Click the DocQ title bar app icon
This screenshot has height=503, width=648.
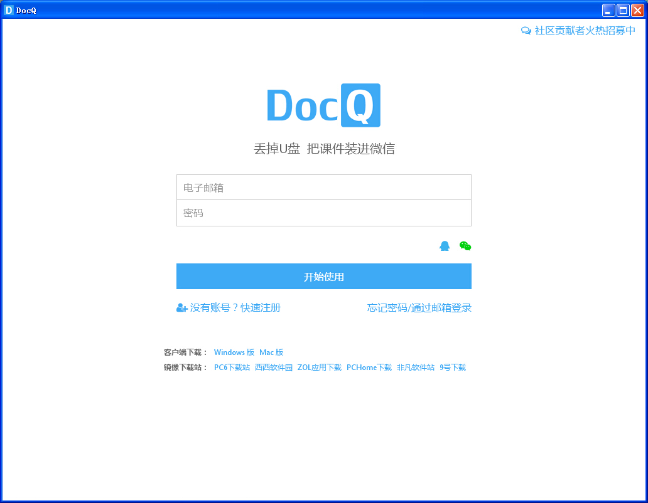(8, 10)
